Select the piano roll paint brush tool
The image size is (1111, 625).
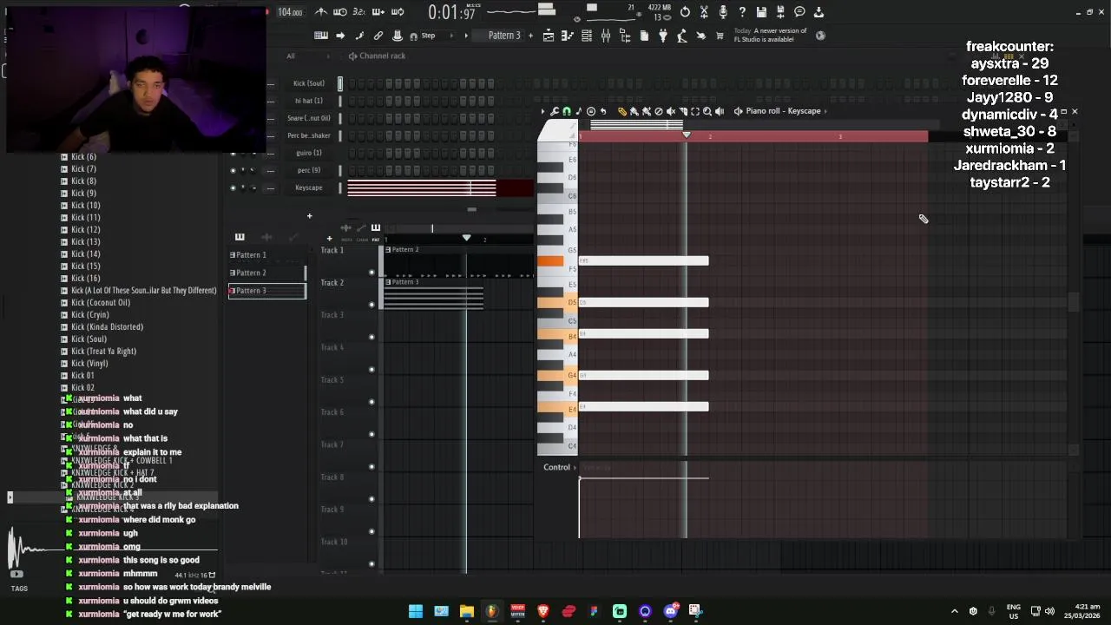click(634, 111)
